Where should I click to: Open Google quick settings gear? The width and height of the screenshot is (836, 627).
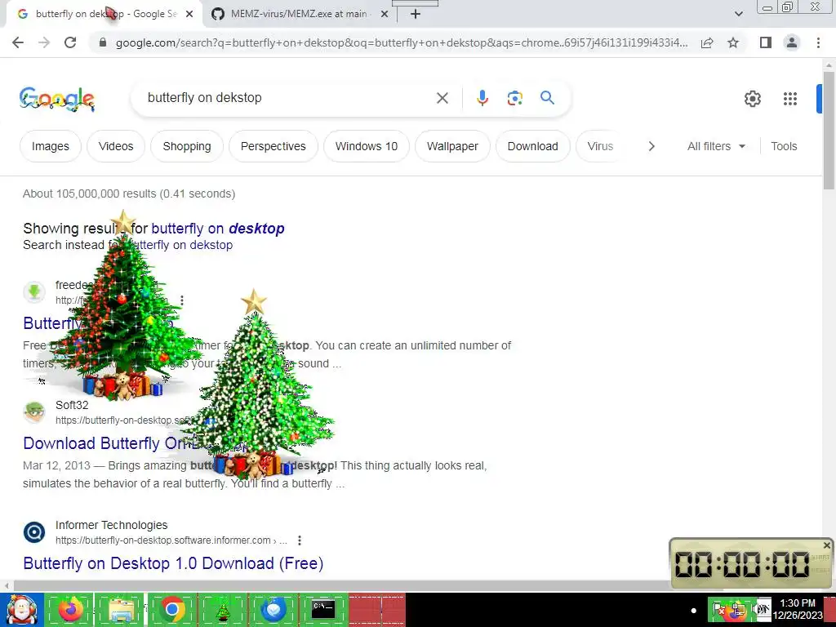pyautogui.click(x=752, y=99)
